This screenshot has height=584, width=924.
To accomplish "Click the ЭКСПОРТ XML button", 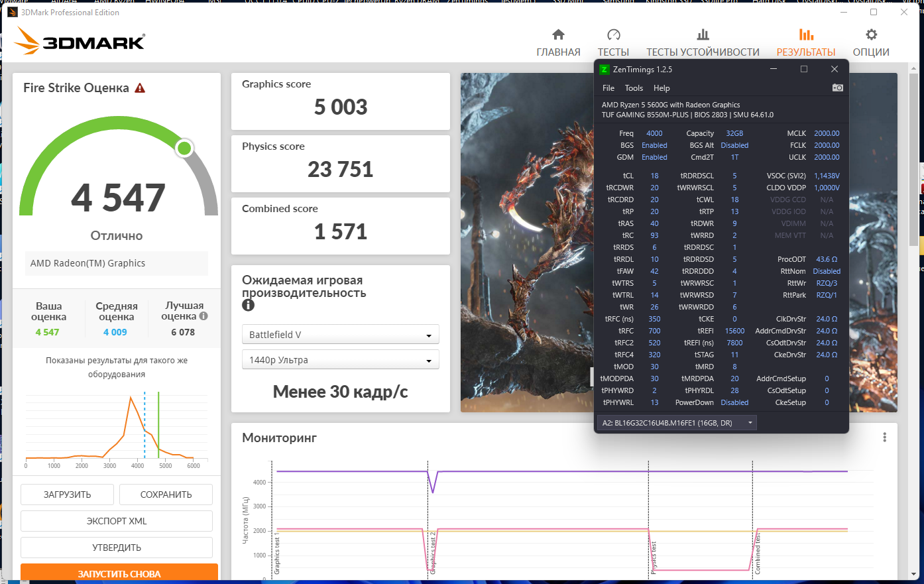I will pyautogui.click(x=117, y=521).
